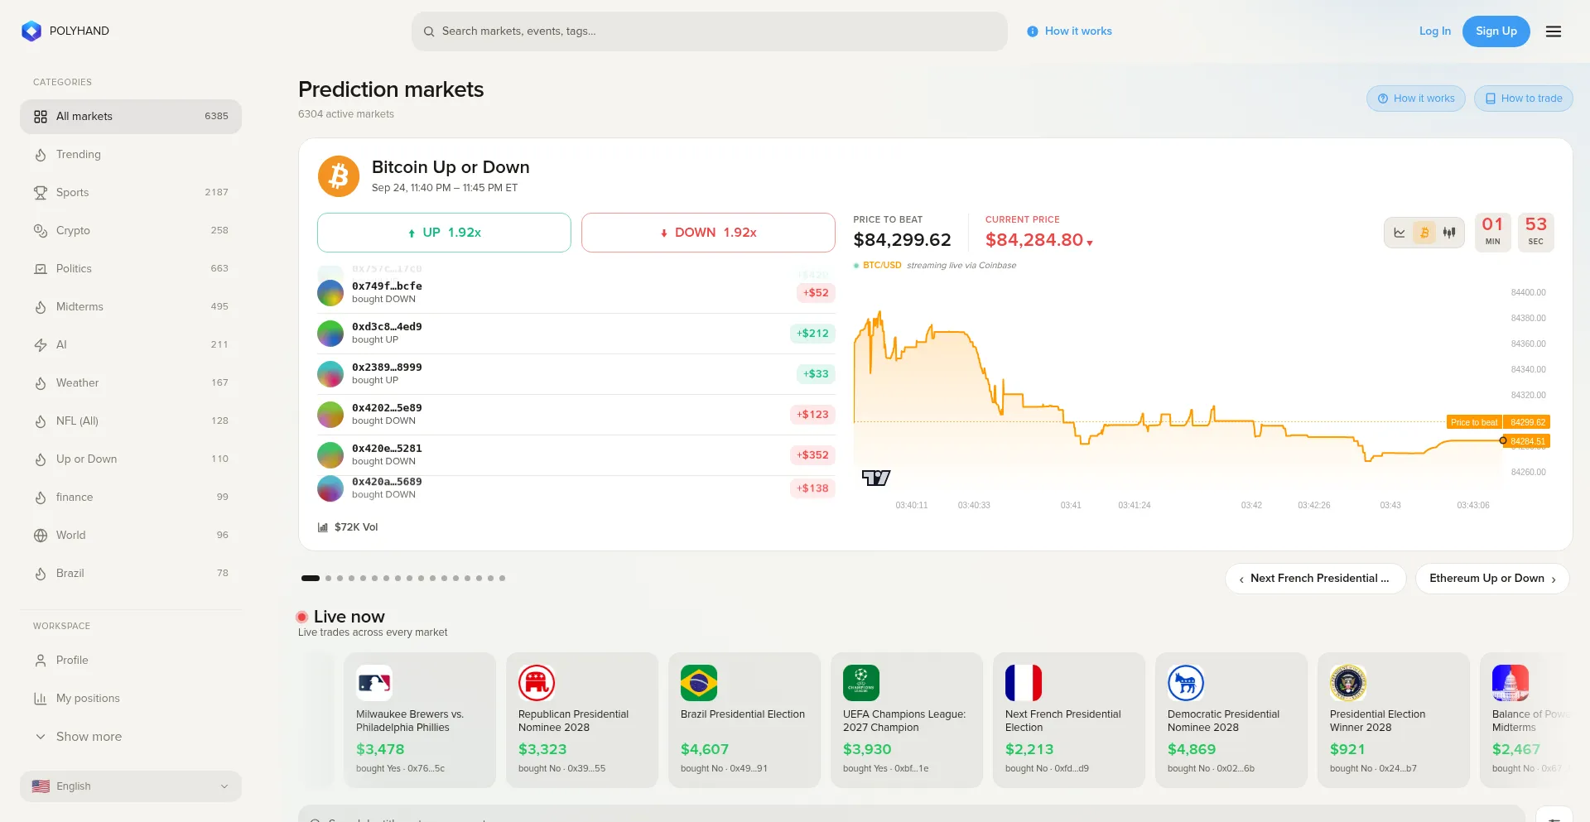Click the $72K Vol text
The width and height of the screenshot is (1590, 822).
[356, 527]
